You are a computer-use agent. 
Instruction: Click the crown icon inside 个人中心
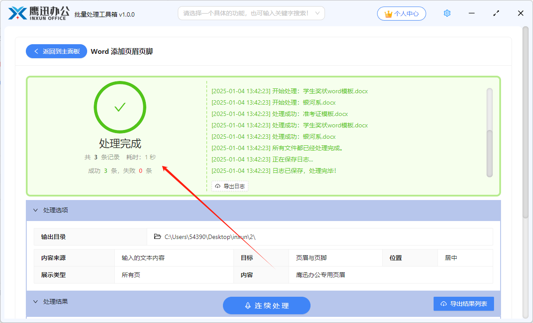coord(388,14)
